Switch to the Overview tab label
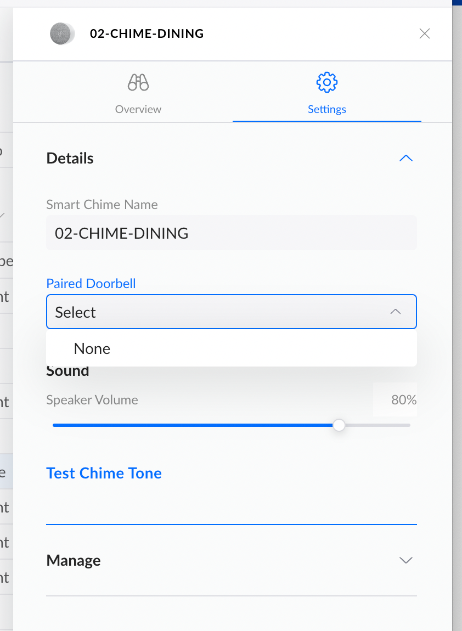462x631 pixels. pyautogui.click(x=138, y=109)
